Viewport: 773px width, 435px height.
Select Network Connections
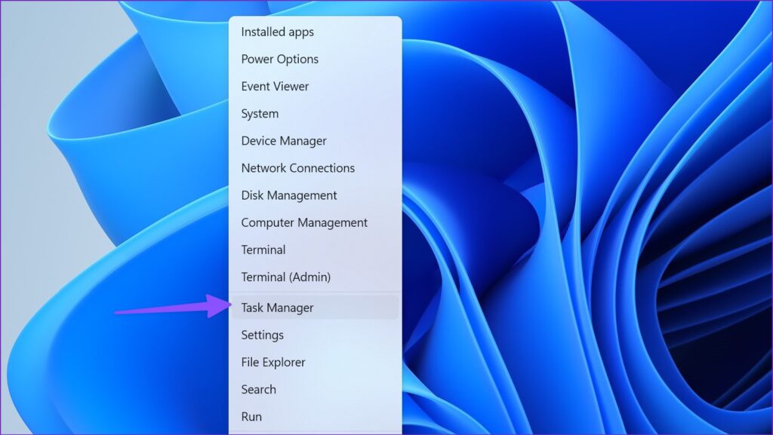tap(297, 167)
